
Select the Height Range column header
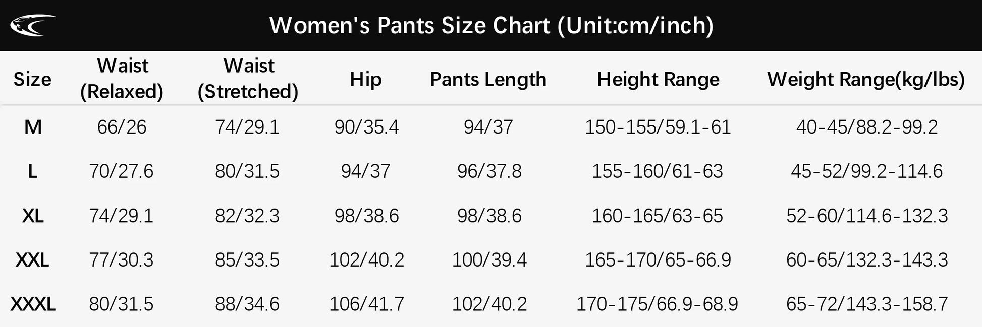point(658,79)
